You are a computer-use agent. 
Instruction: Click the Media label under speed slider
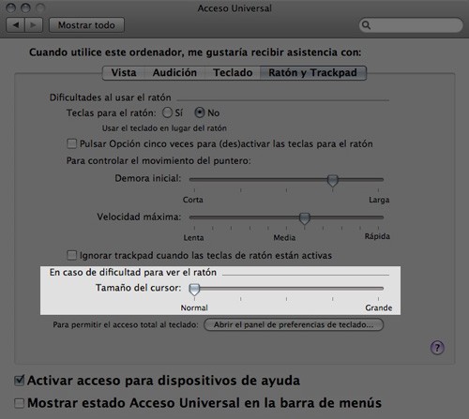coord(284,238)
